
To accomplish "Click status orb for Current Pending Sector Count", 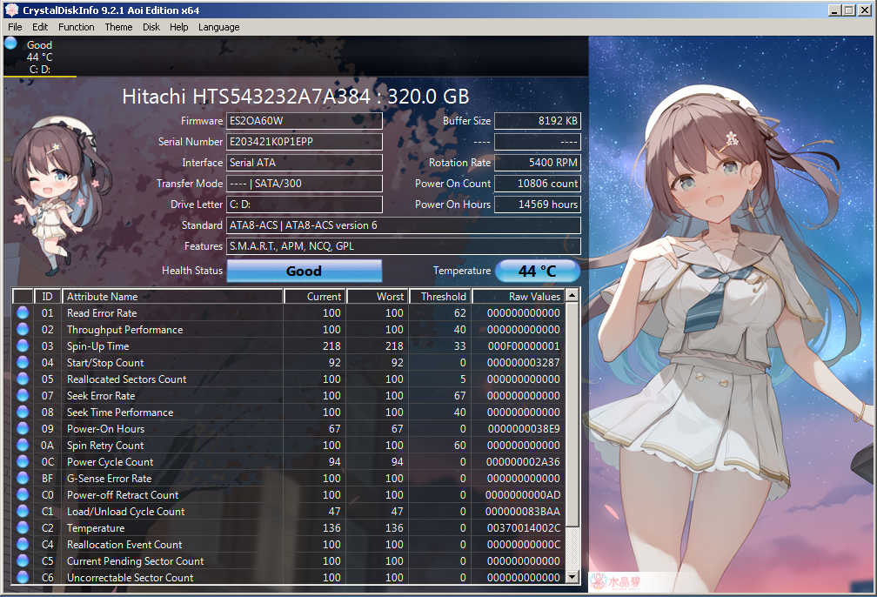I will coord(23,560).
